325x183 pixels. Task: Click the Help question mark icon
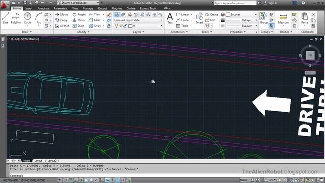303,3
